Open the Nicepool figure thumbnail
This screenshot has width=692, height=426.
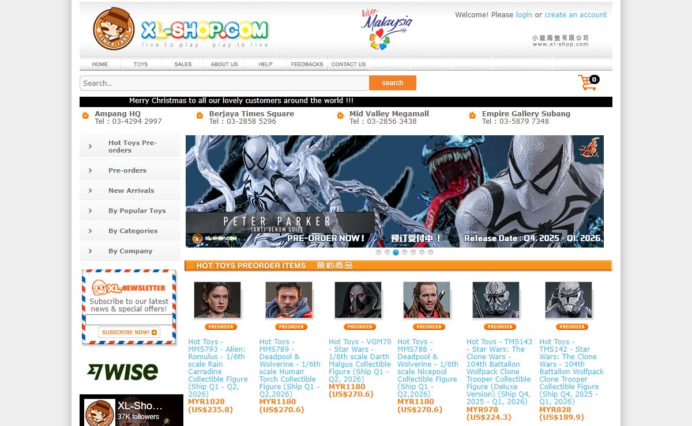(x=427, y=300)
